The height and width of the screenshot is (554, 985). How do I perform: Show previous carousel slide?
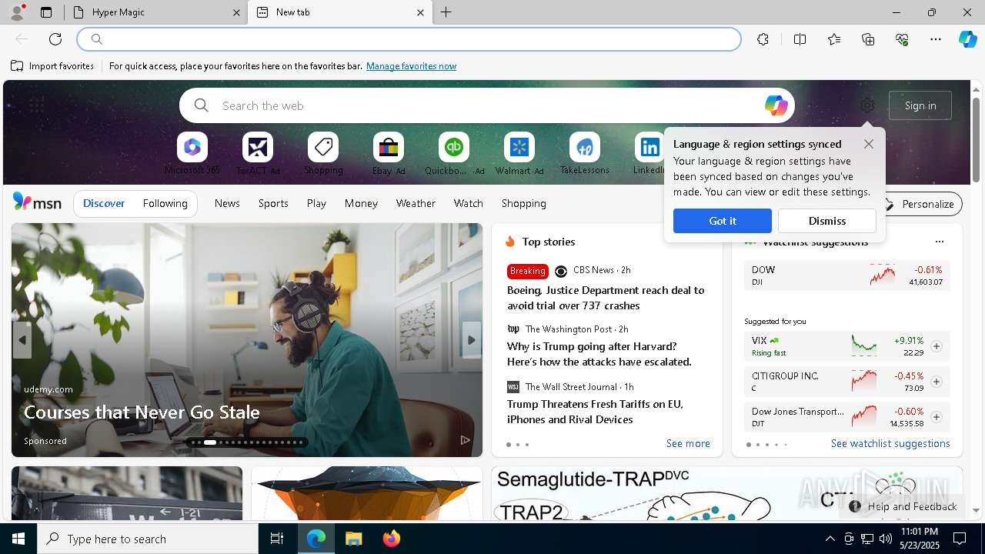coord(22,340)
